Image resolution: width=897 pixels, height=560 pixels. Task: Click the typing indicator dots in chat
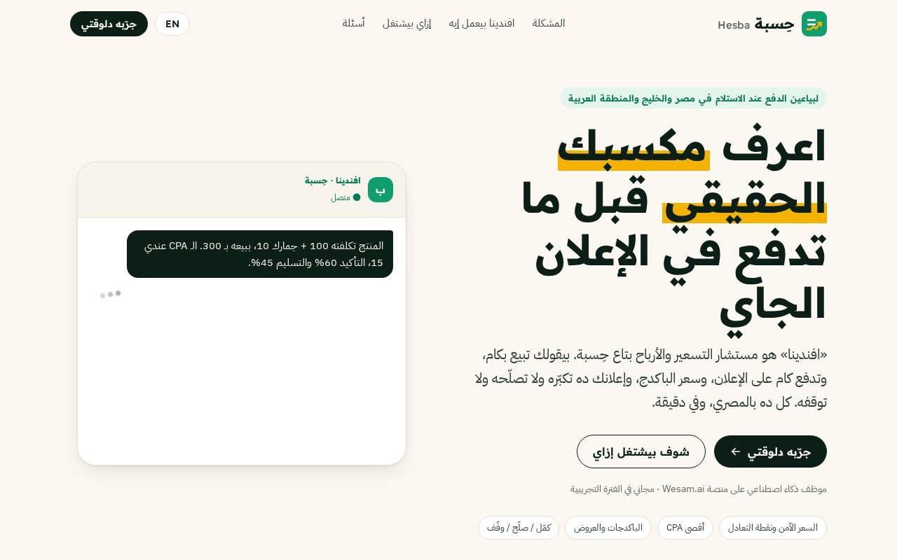111,295
